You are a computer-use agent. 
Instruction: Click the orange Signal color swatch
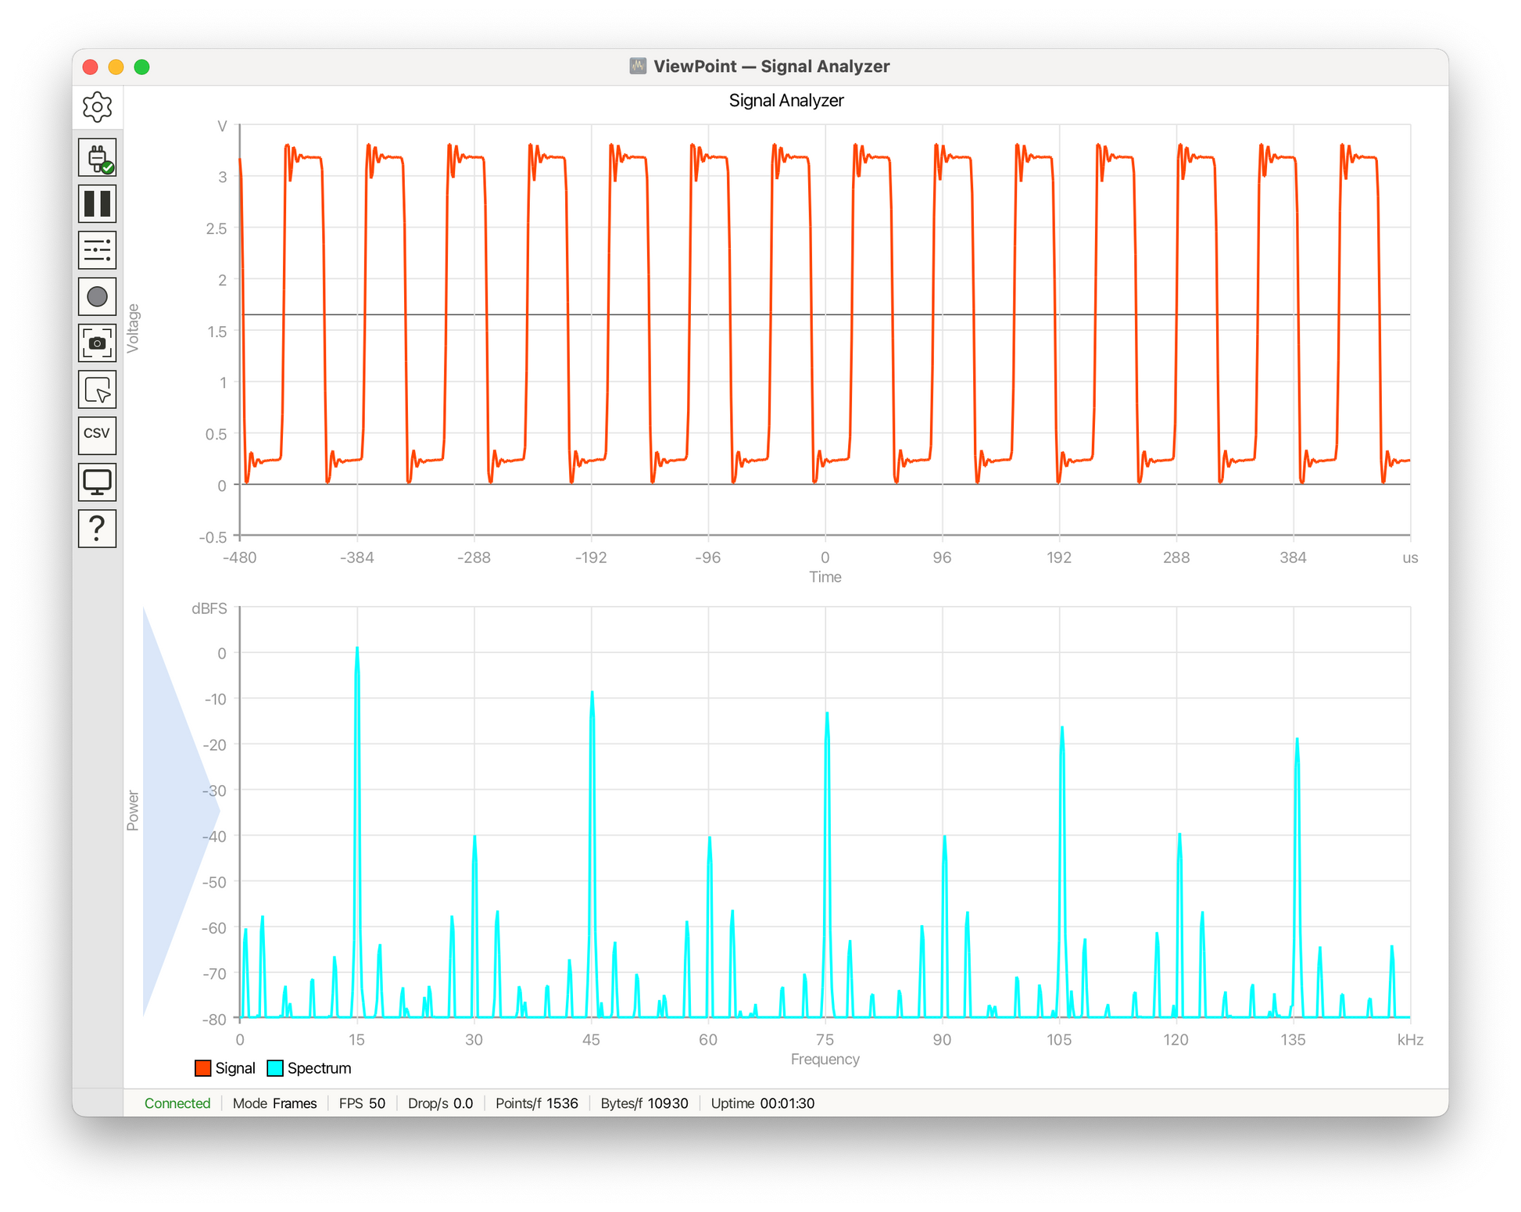pyautogui.click(x=203, y=1068)
